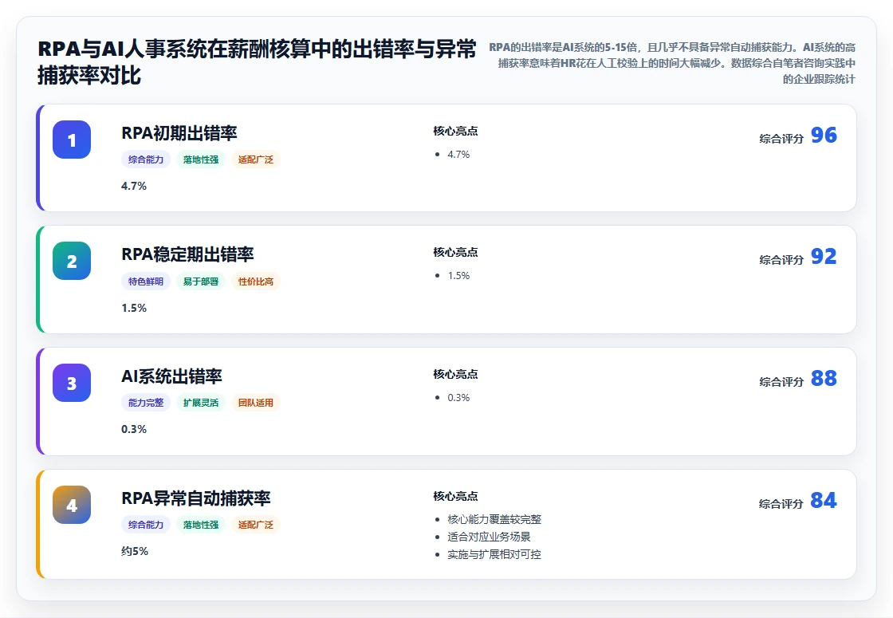
Task: Click the bold 4.7% value under tags
Action: pos(134,187)
